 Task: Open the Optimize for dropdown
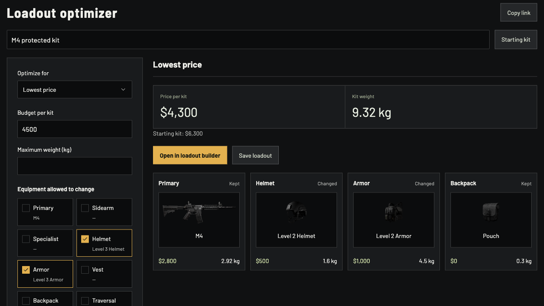(x=75, y=90)
